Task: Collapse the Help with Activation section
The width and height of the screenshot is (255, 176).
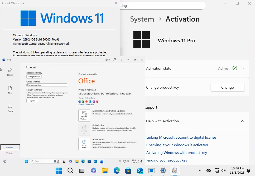Action: click(x=243, y=121)
